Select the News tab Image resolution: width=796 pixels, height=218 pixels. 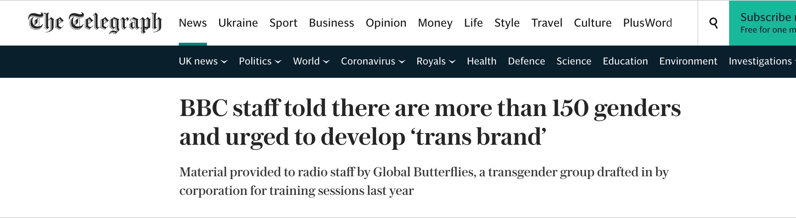tap(193, 23)
